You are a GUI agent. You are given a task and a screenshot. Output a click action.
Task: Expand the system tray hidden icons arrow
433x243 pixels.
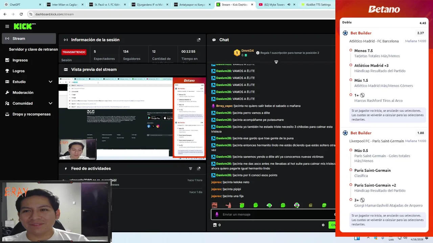pos(368,238)
